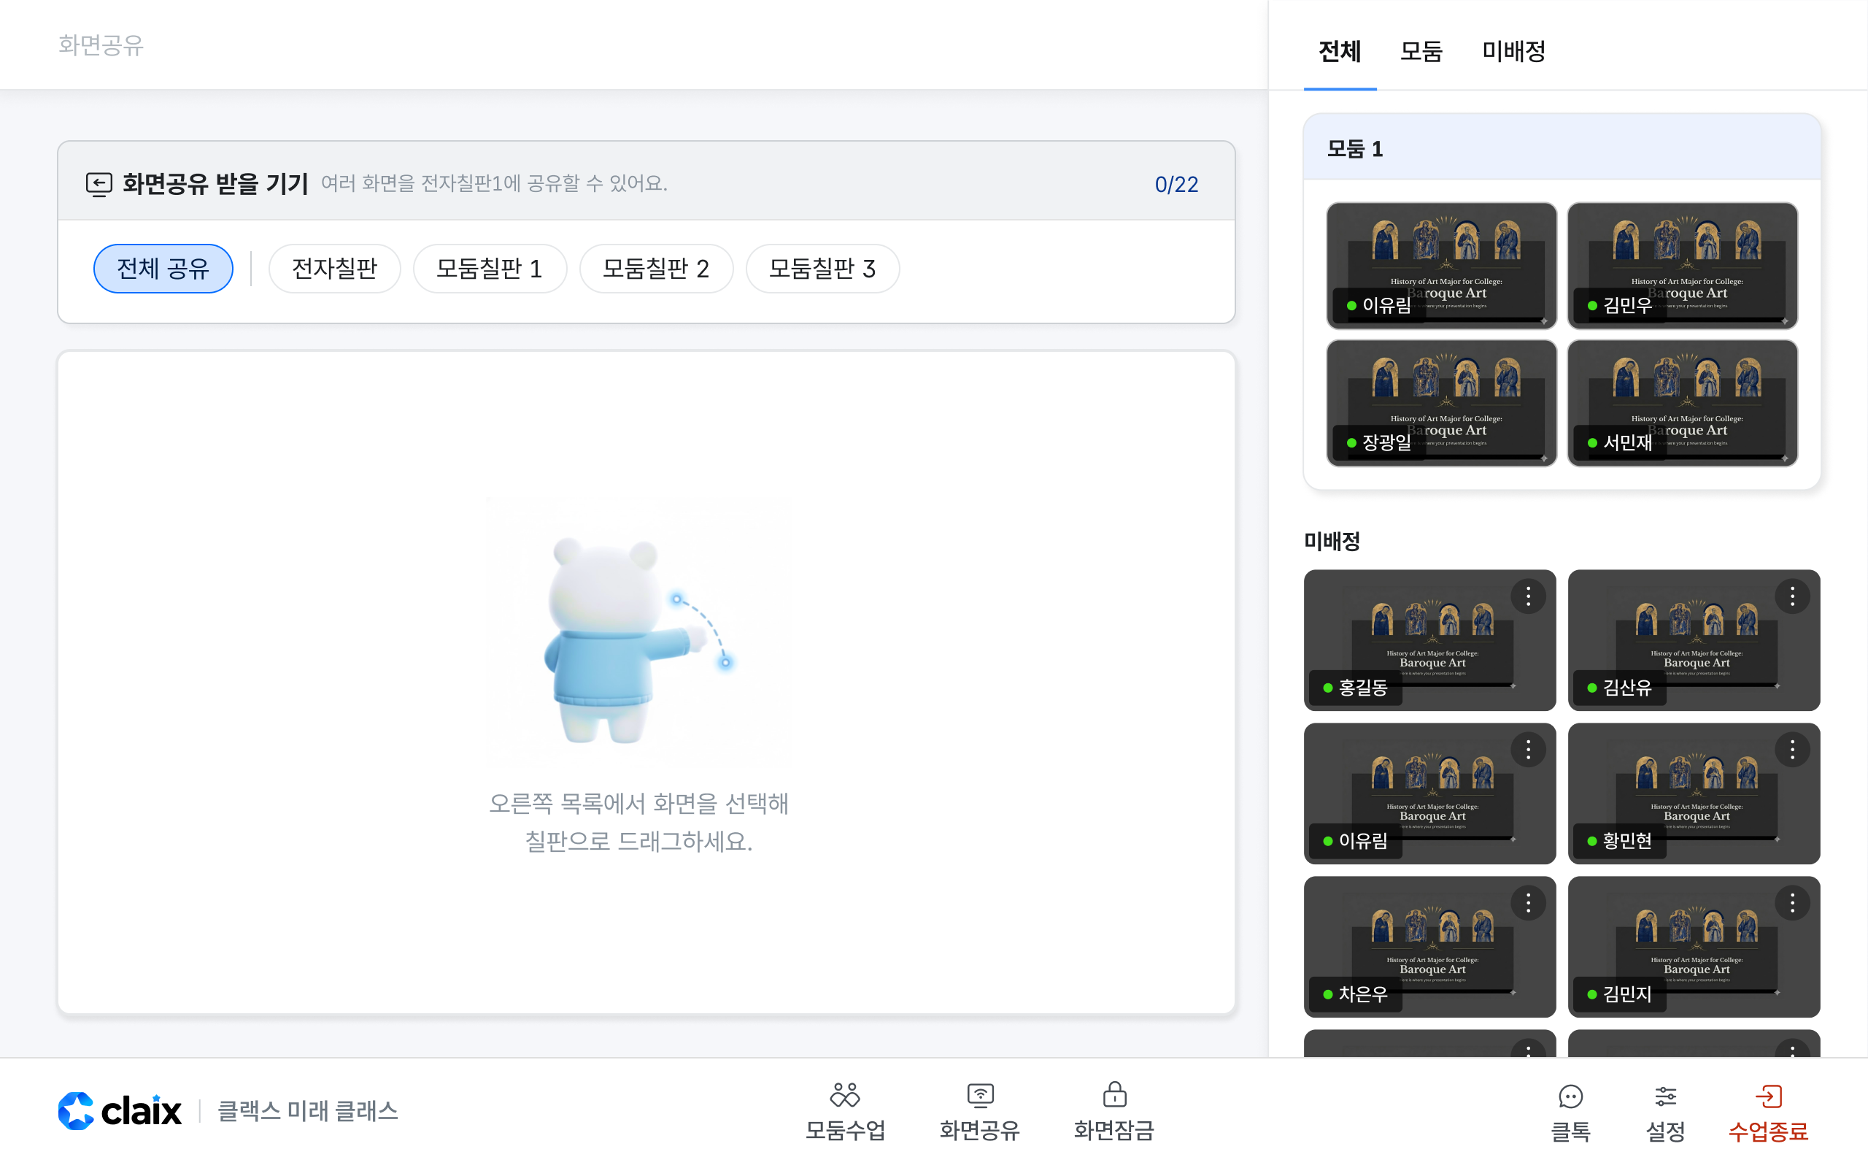Select 모둠칠판 1 board button
Screen dimensions: 1868x1168
pyautogui.click(x=490, y=268)
